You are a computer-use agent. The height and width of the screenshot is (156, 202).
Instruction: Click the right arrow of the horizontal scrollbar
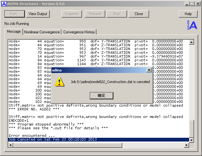186,145
